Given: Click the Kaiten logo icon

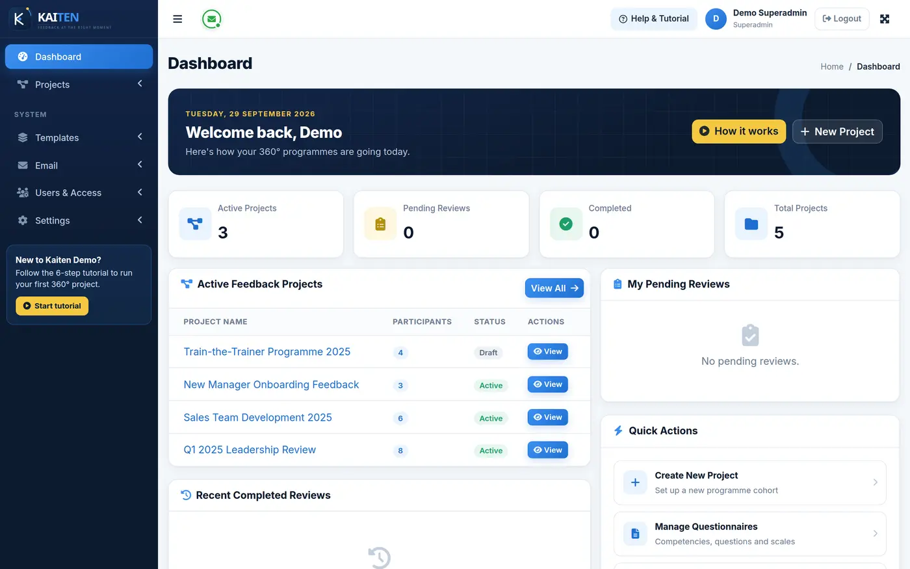Looking at the screenshot, I should (19, 19).
